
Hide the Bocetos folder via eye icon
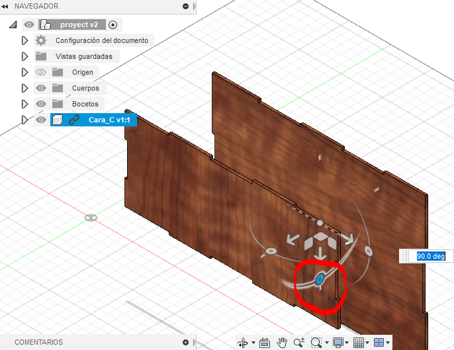[x=41, y=104]
